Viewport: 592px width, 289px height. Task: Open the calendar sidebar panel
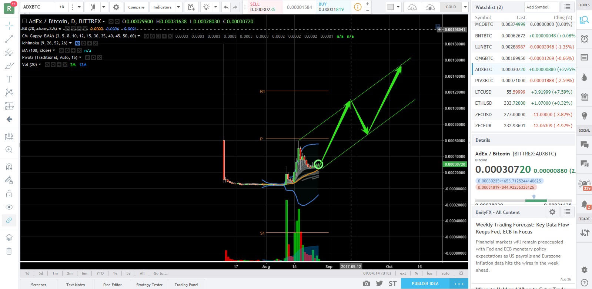[585, 97]
